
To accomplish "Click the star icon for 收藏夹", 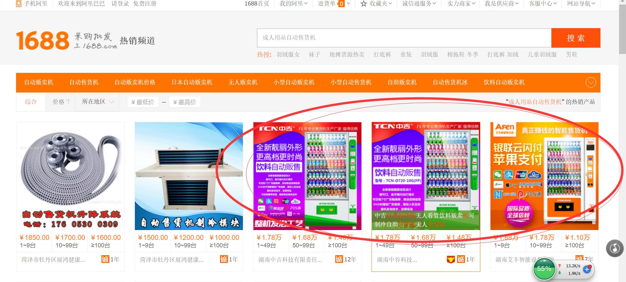I will click(363, 4).
